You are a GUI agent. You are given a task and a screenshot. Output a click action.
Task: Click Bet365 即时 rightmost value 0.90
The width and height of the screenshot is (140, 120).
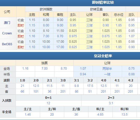click(131, 47)
